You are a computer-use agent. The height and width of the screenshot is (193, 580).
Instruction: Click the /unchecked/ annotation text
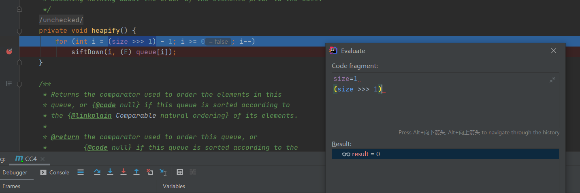pos(61,20)
